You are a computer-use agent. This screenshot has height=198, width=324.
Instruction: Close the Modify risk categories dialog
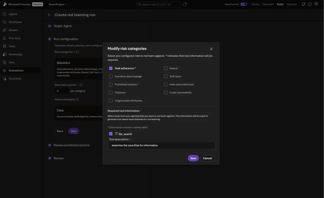(x=211, y=49)
